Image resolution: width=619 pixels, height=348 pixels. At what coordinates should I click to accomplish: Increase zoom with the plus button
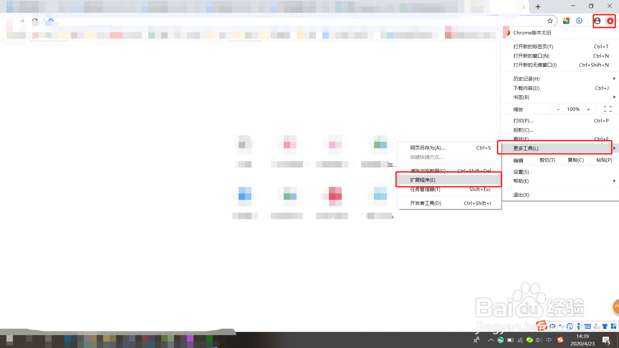pos(588,109)
